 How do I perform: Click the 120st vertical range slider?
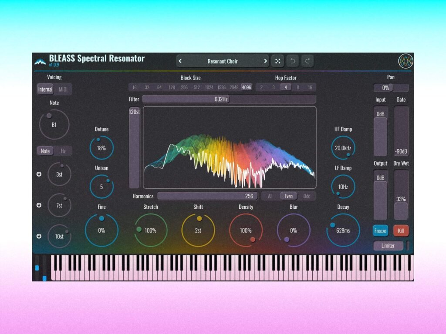coord(134,148)
